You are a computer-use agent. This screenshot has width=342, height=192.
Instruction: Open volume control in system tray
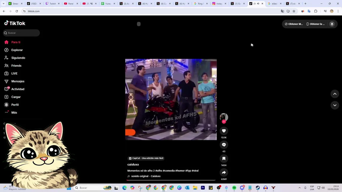[323, 188]
